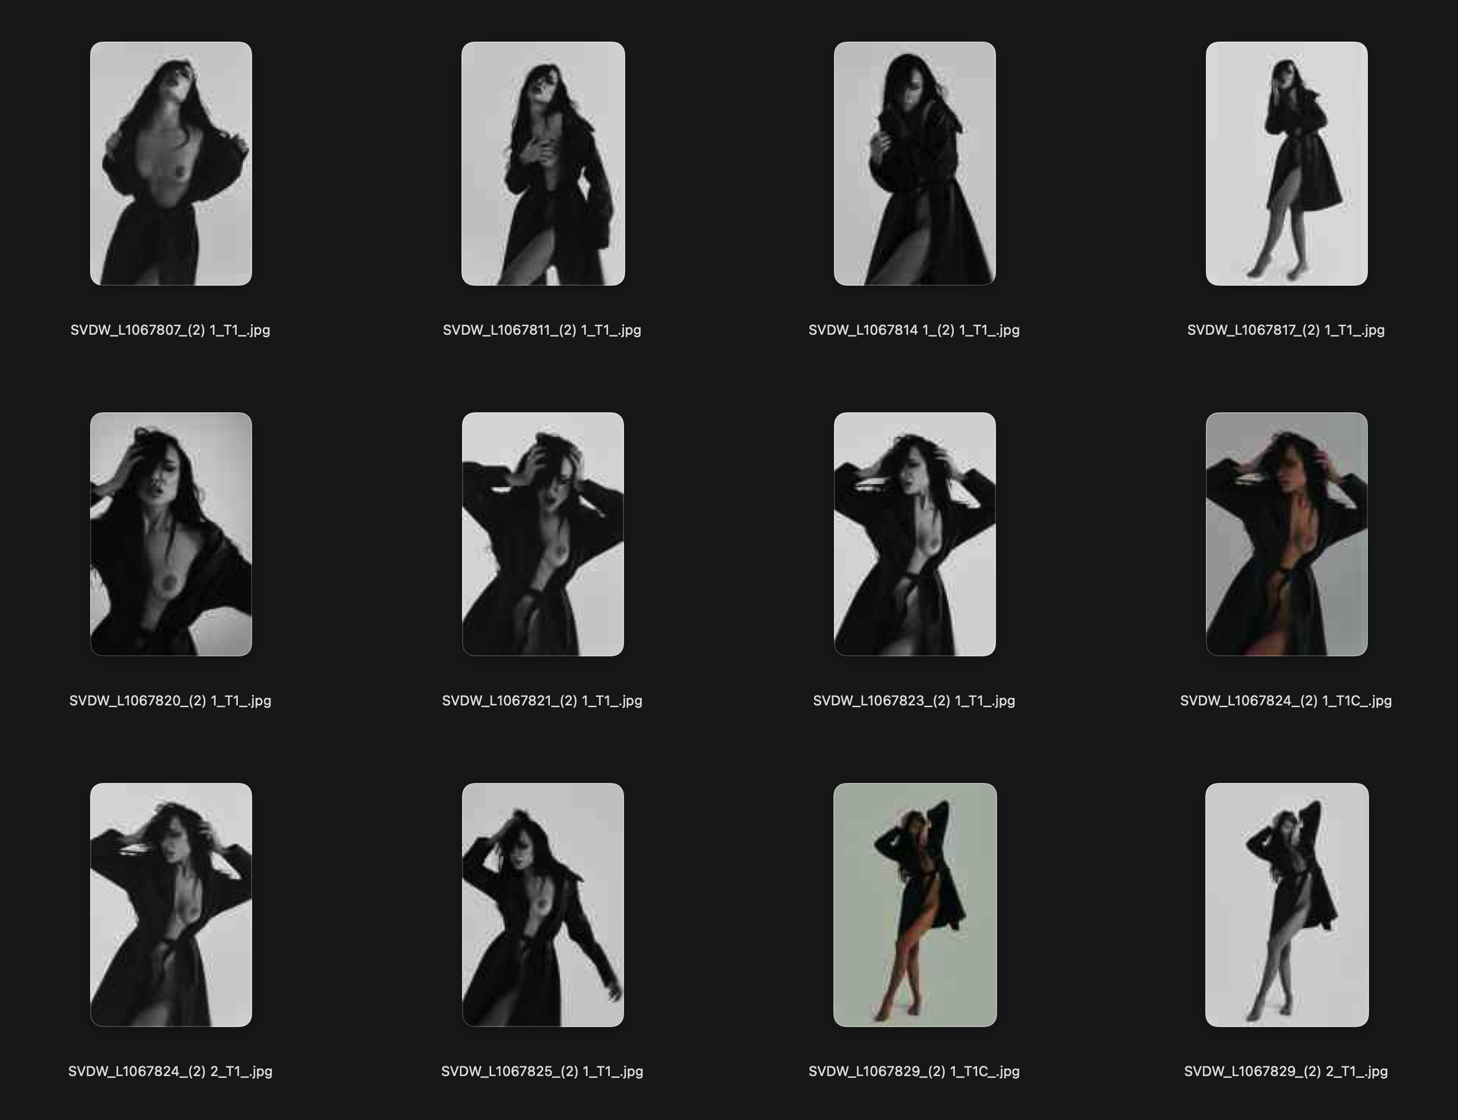
Task: Click filename label SVDW_L1067814 1_(2) 1_T1_.jpg
Action: coord(913,330)
